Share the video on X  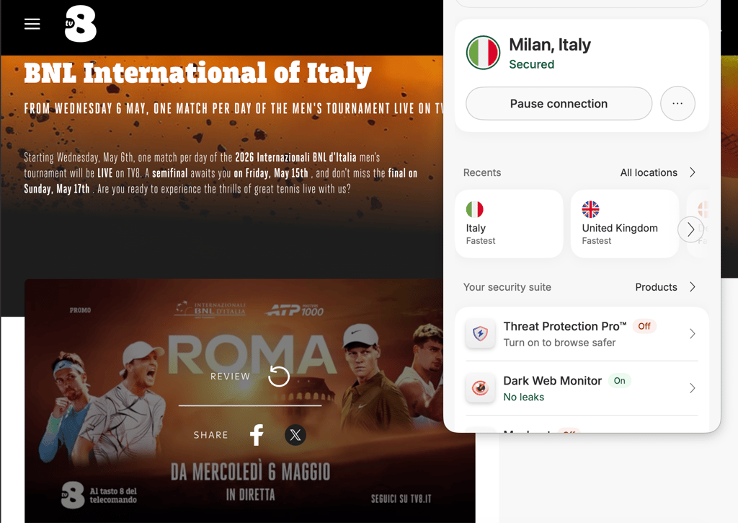click(x=295, y=435)
